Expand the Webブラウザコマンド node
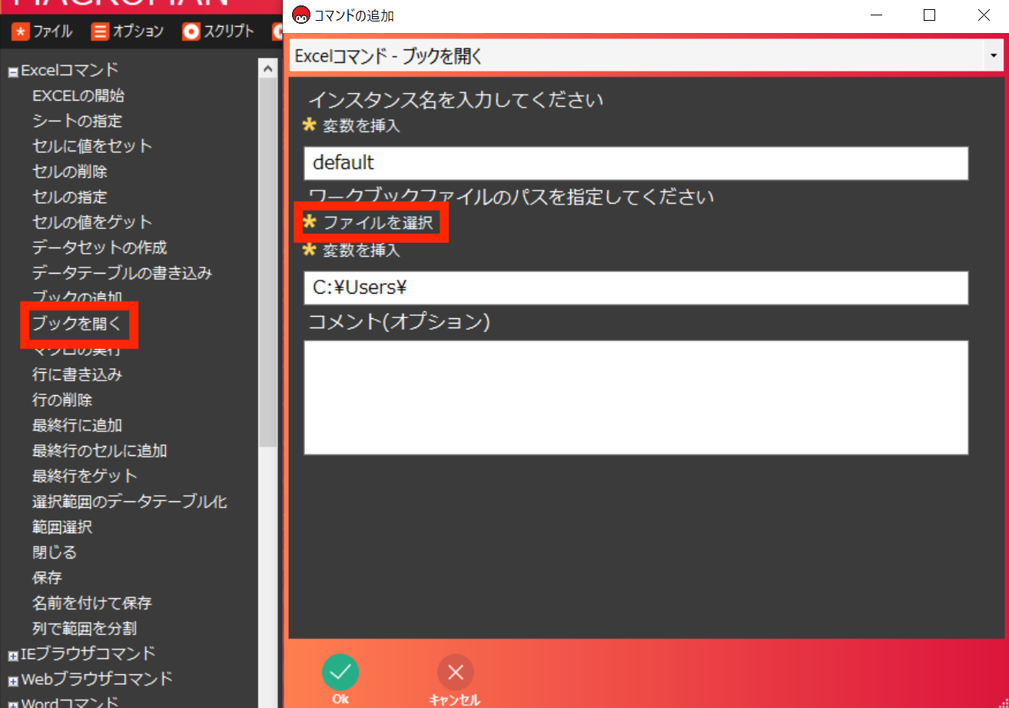 pos(12,681)
